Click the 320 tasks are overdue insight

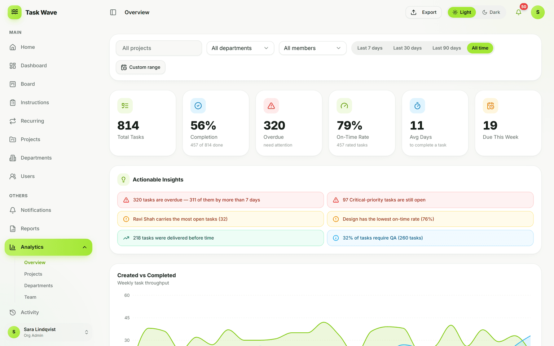point(220,200)
